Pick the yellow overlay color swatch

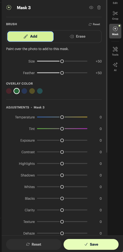click(32, 91)
